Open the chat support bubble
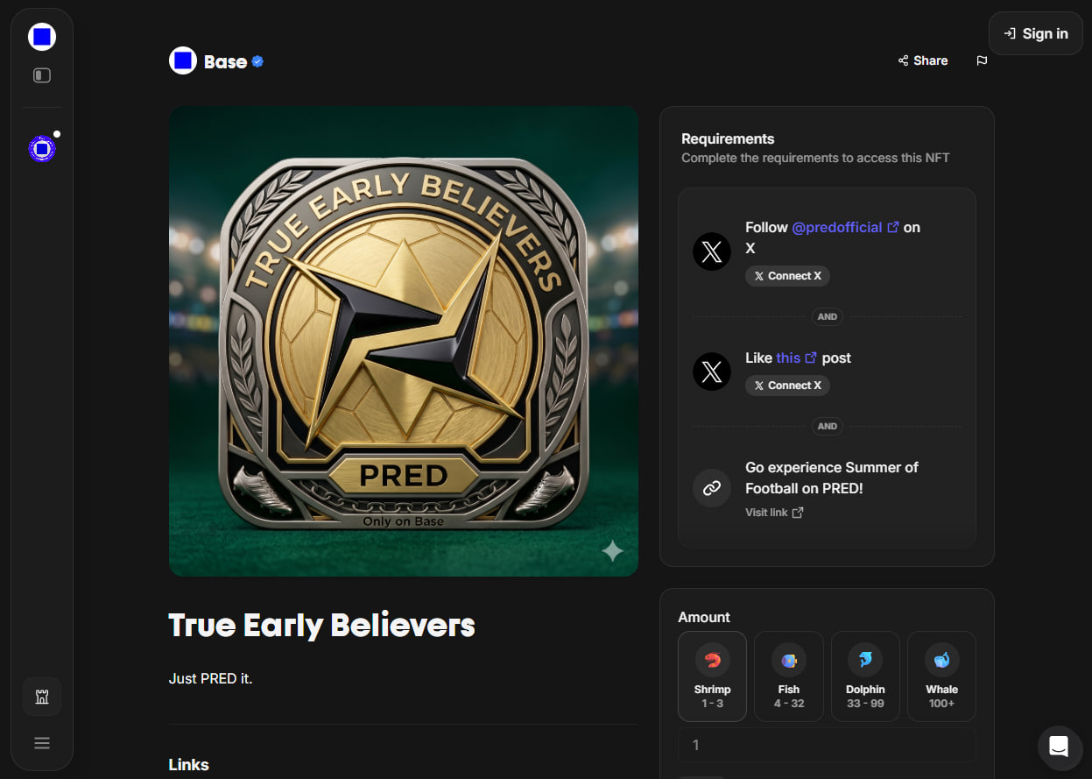This screenshot has width=1092, height=779. click(x=1059, y=747)
